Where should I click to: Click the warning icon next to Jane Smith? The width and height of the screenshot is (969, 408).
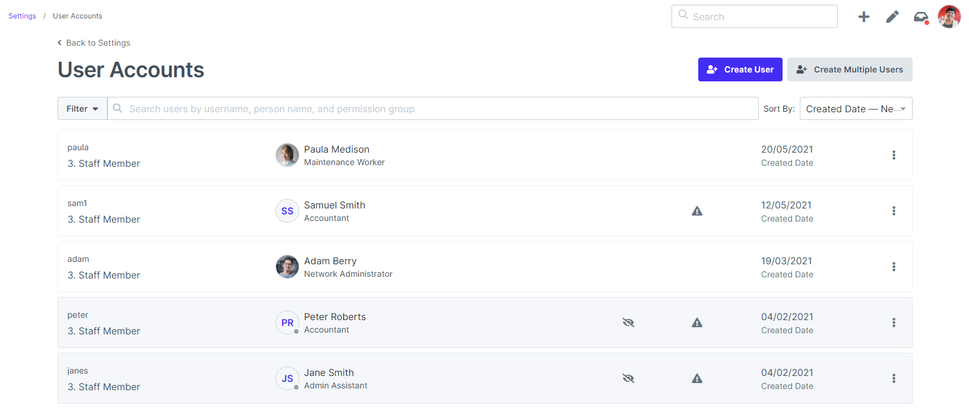click(x=697, y=378)
